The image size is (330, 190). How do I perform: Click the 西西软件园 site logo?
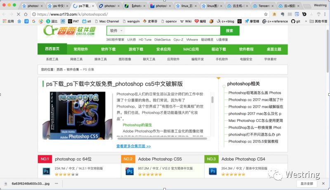click(x=69, y=31)
